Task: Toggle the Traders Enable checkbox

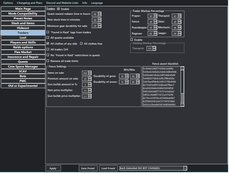Action: coord(58,9)
